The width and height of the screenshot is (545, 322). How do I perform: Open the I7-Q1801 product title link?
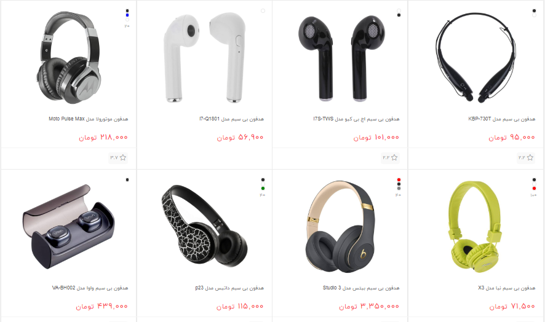tap(231, 119)
